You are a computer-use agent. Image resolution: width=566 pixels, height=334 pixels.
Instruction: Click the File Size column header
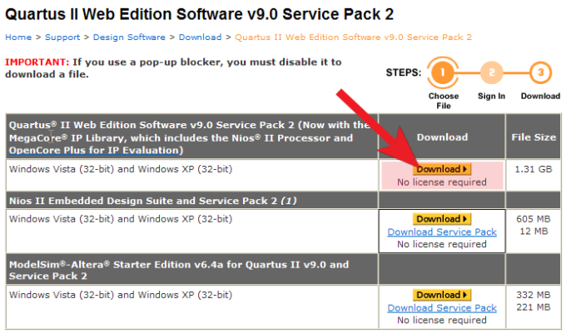[534, 137]
